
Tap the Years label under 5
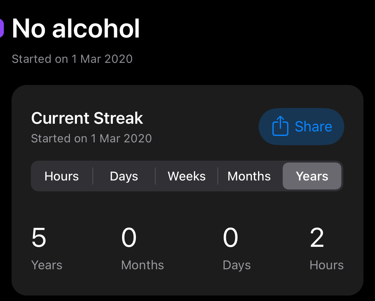coord(47,265)
